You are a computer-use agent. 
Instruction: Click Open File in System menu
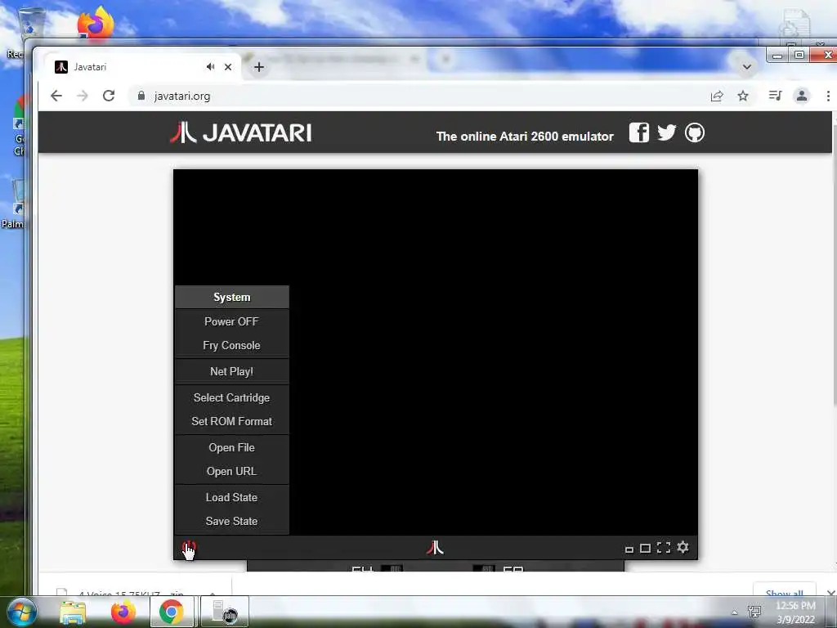point(231,447)
